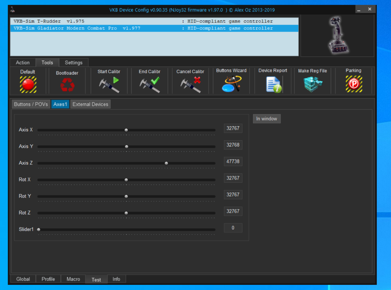Open the Info bottom tab
The height and width of the screenshot is (290, 391).
coord(116,279)
